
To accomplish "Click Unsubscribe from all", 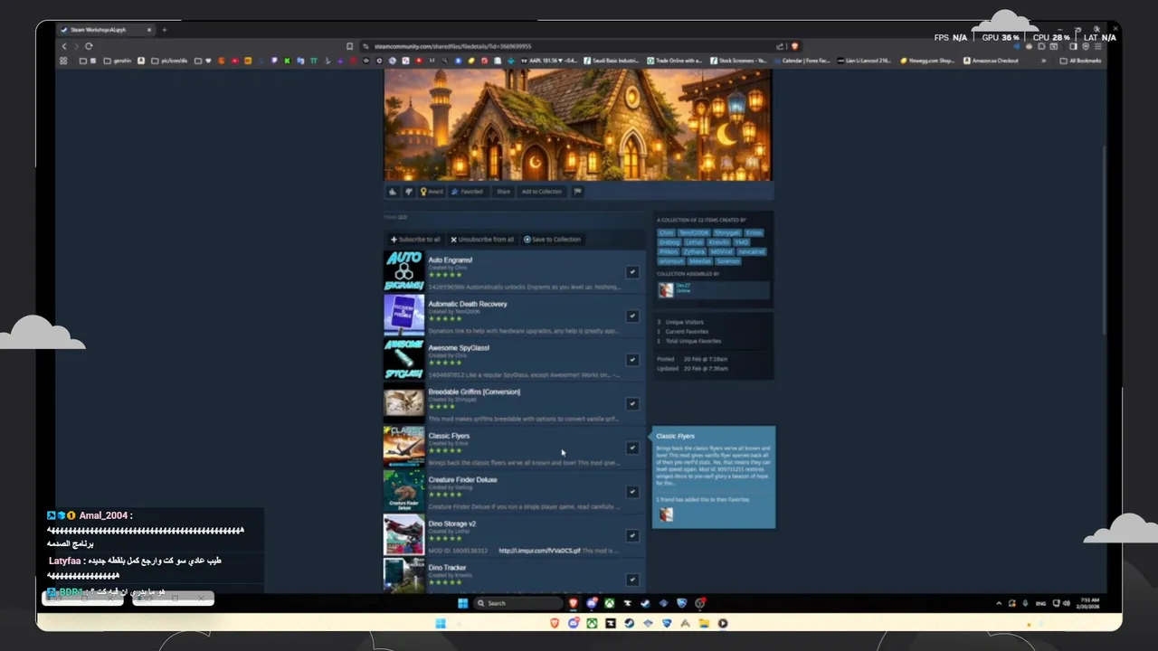I will tap(482, 240).
